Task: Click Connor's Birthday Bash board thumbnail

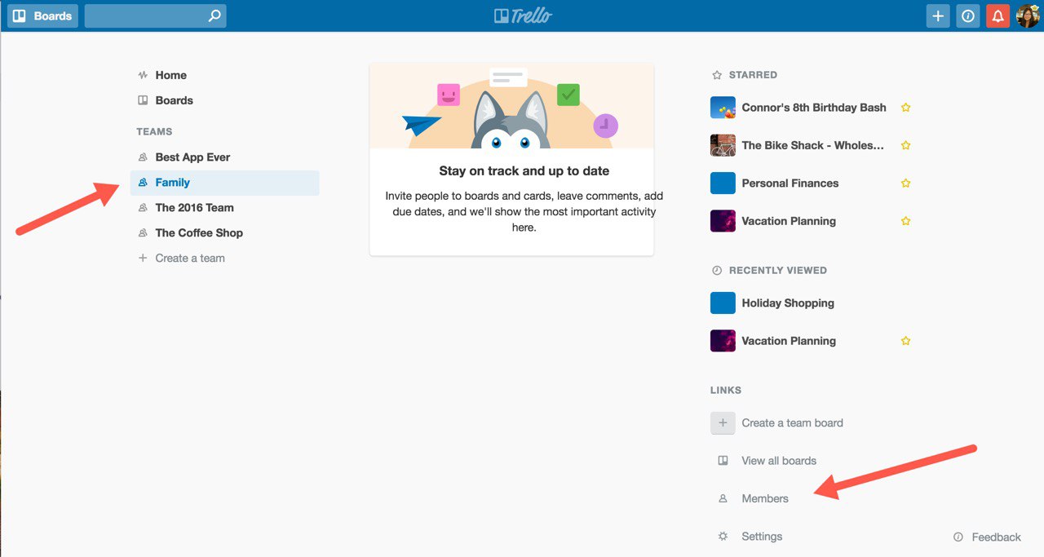Action: pyautogui.click(x=723, y=108)
